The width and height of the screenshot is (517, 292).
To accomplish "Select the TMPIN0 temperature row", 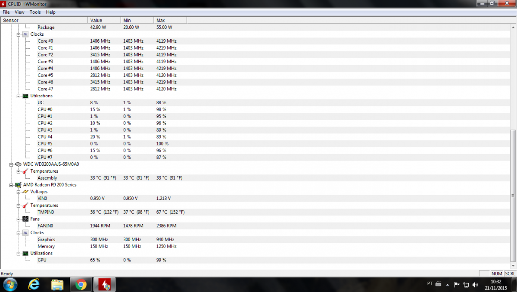I will (x=255, y=212).
